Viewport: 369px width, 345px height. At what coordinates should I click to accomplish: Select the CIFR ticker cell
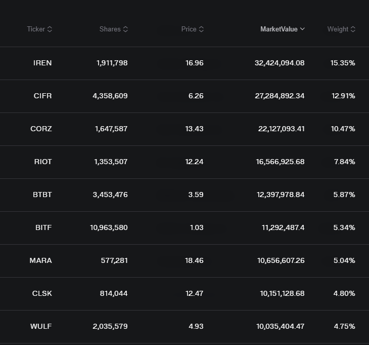coord(42,96)
